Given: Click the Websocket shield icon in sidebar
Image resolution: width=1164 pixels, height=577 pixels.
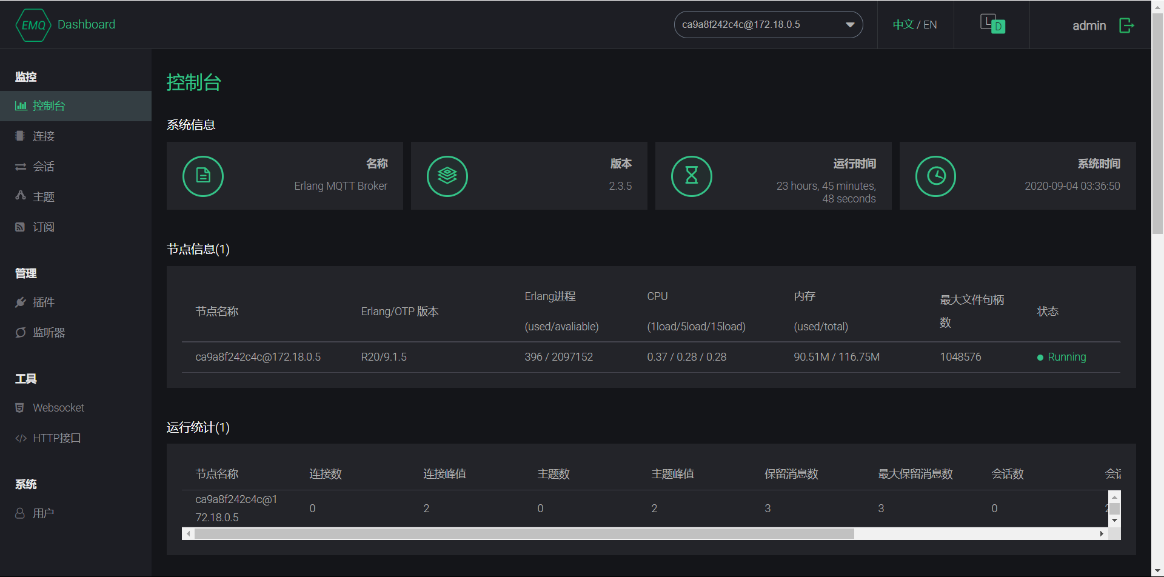Looking at the screenshot, I should [x=20, y=407].
